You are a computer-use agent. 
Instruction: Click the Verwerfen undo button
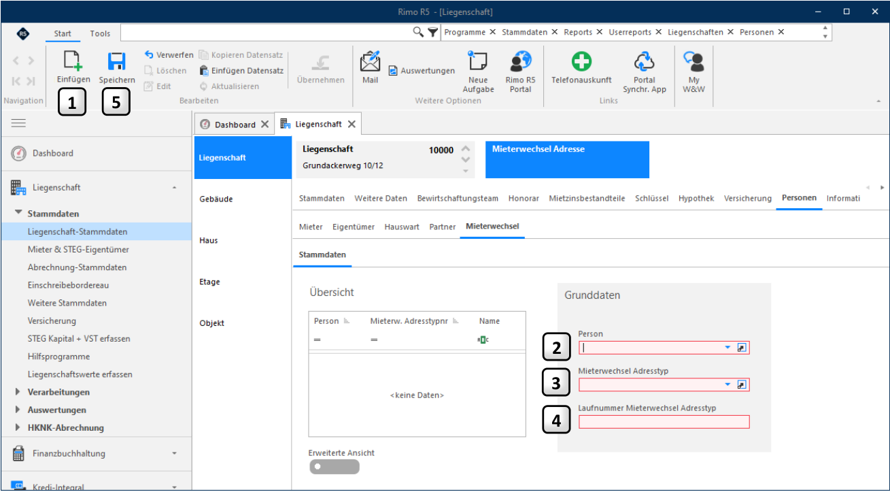pos(169,54)
